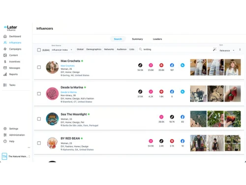Open Desde la Marina's strawberry post thumbnail

pos(233,94)
